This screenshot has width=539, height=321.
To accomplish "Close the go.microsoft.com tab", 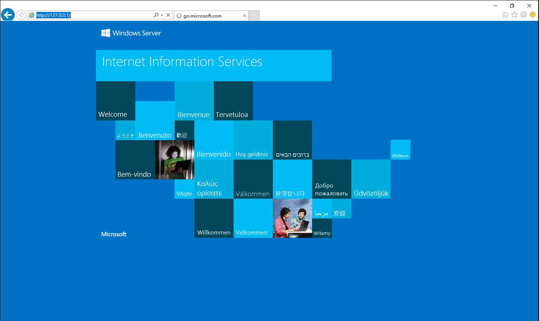I will click(x=244, y=16).
